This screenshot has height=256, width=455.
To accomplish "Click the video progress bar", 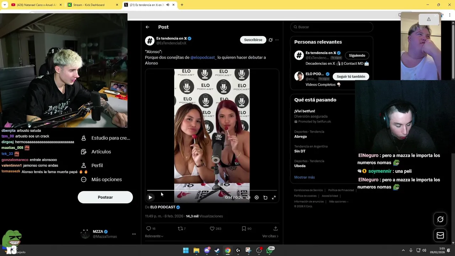I will click(212, 191).
